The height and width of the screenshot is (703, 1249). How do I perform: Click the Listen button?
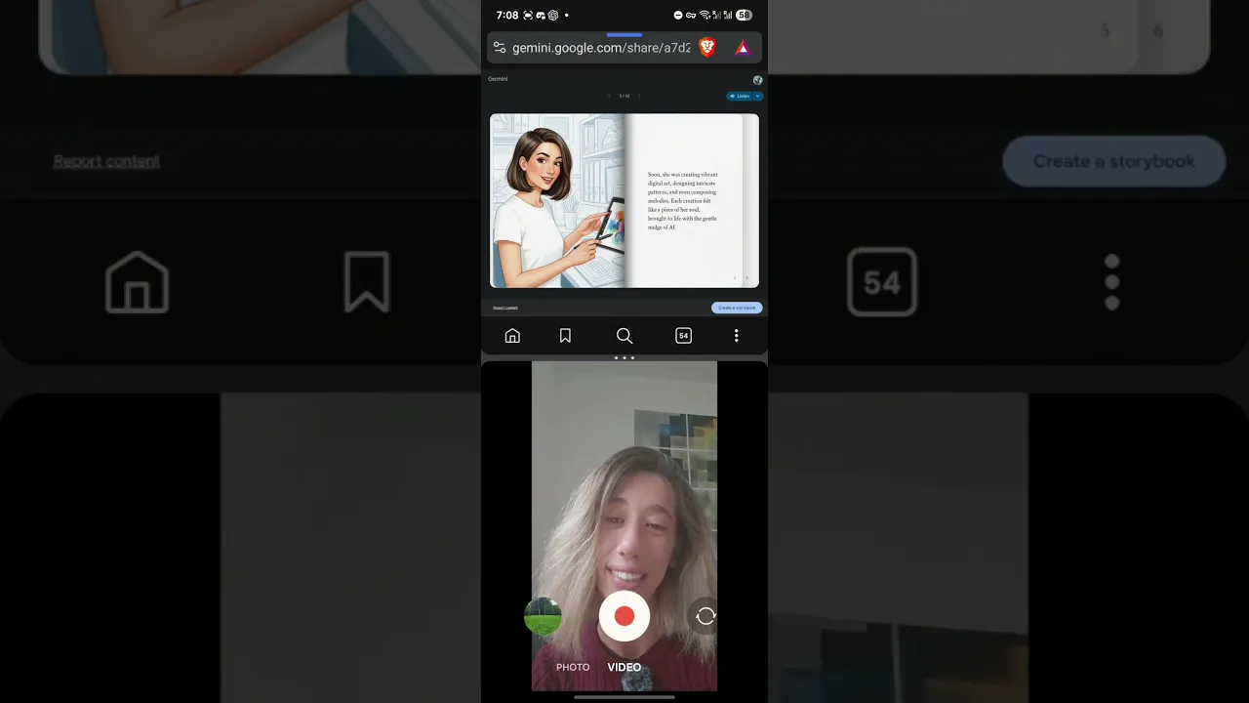(740, 96)
